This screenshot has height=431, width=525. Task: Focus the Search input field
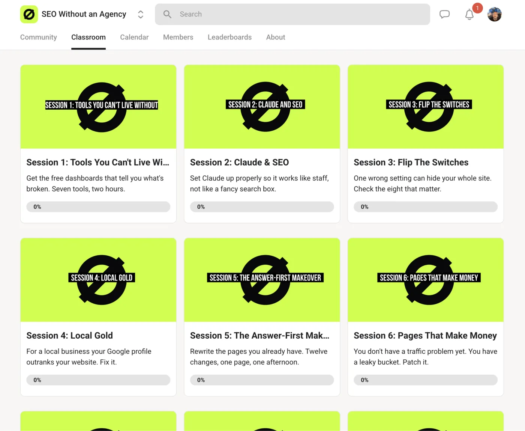(292, 14)
